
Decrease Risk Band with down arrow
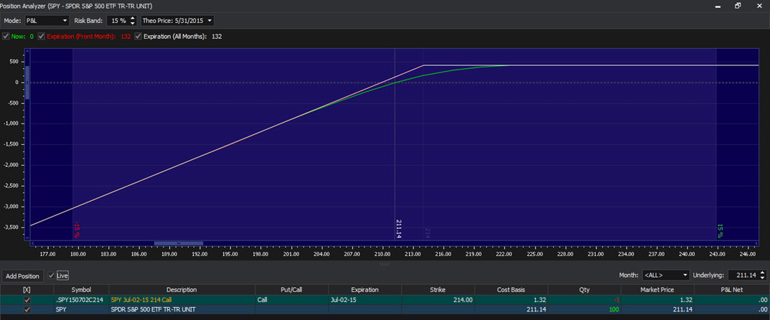coord(132,24)
